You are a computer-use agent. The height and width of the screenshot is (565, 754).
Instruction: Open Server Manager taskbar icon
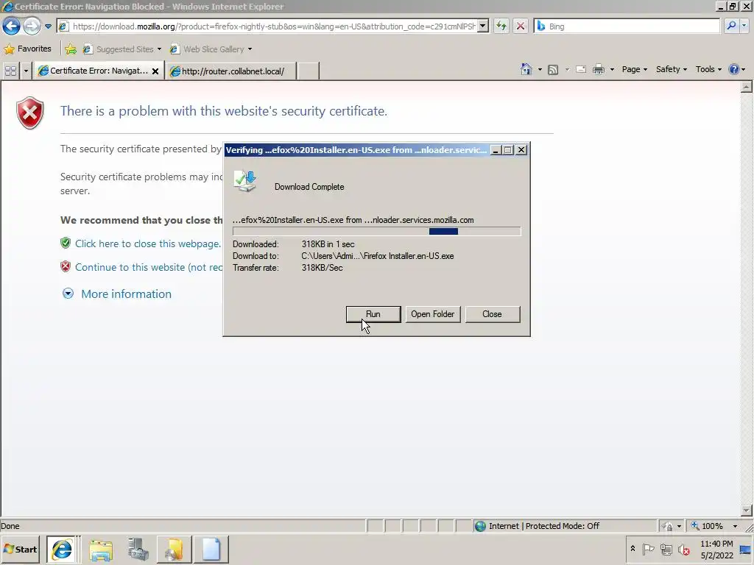click(x=138, y=549)
